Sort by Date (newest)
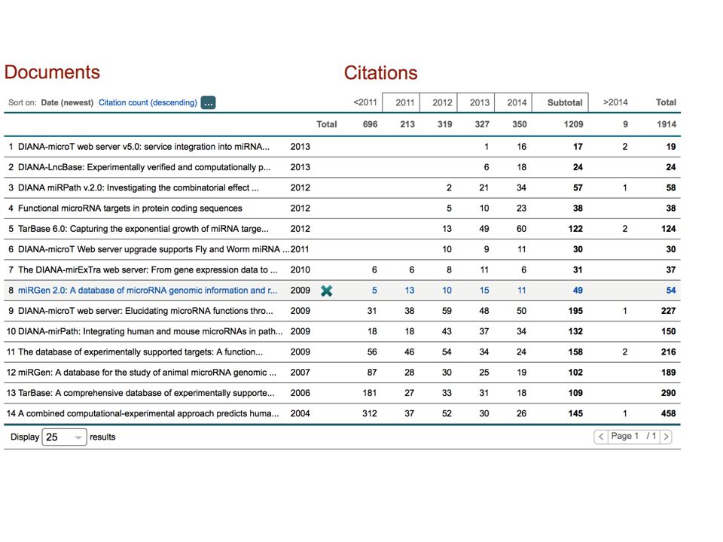 point(67,102)
